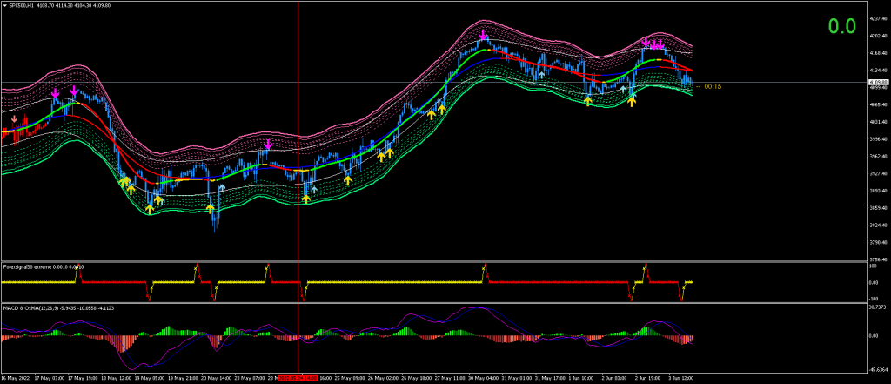Click the yellow buy arrow under the lowest candle
The image size is (891, 384).
click(x=211, y=208)
